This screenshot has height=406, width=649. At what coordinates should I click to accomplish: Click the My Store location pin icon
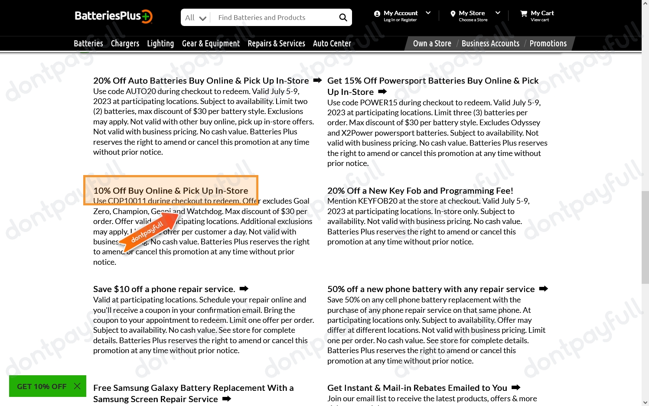click(453, 14)
